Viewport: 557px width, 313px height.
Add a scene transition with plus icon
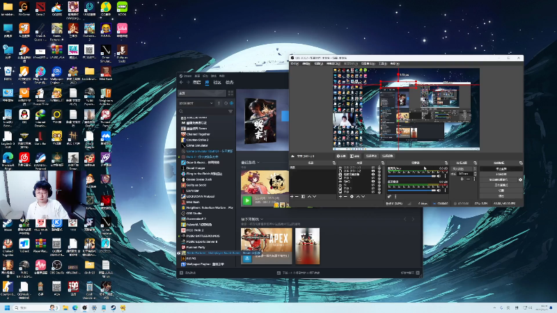pos(462,179)
